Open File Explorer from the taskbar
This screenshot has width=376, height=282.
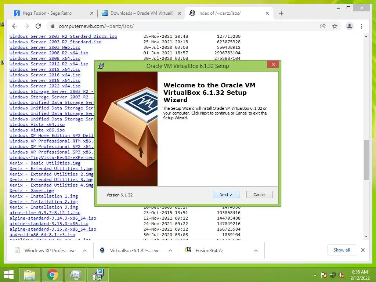pyautogui.click(x=29, y=275)
